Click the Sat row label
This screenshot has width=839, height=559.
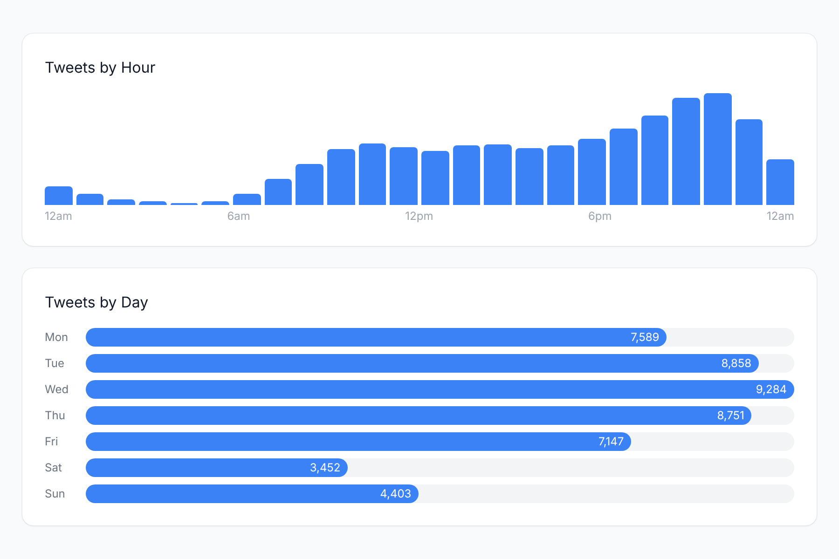[54, 468]
